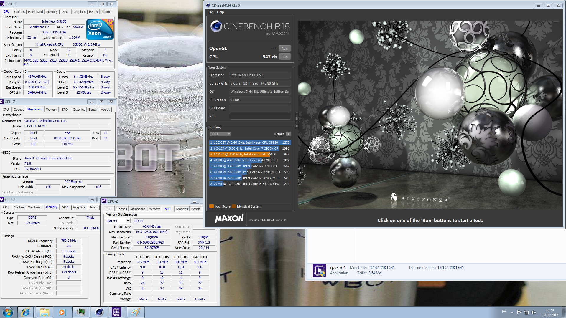
Task: Click the volume icon in system tray
Action: tap(533, 312)
